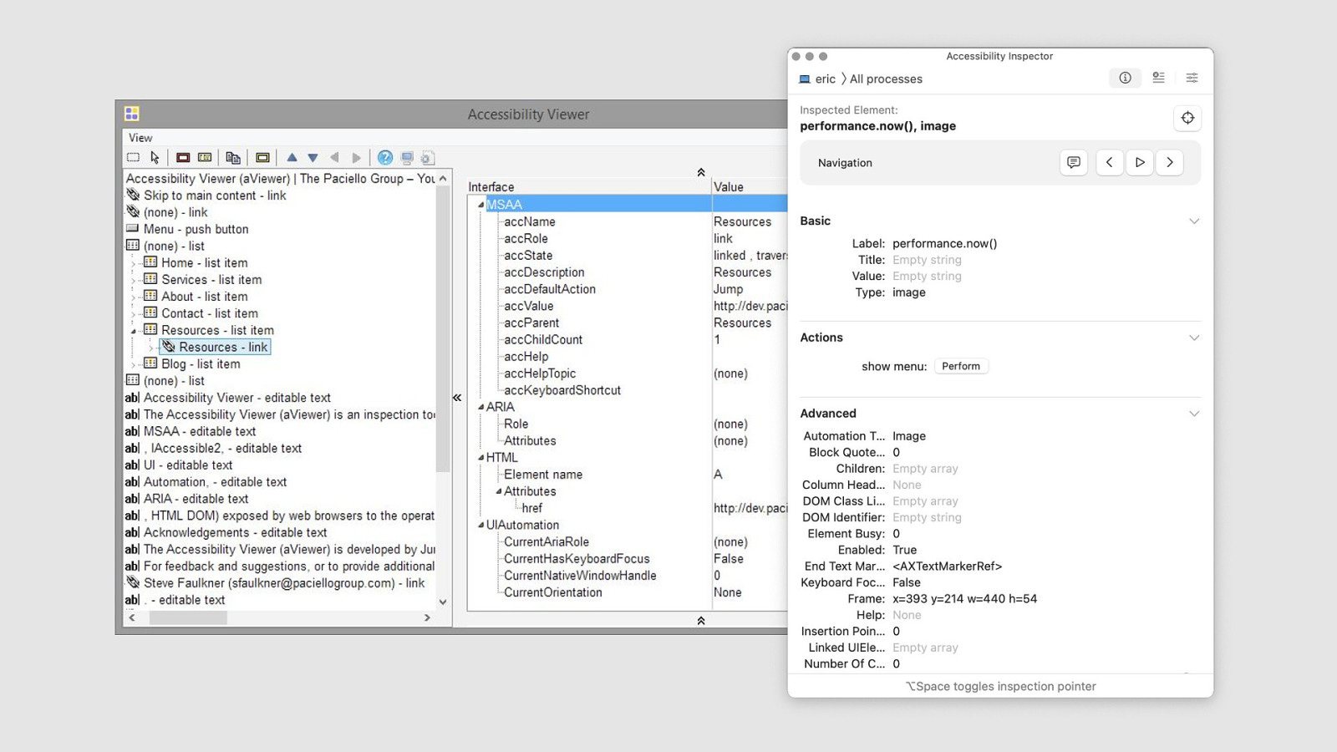Click the blue up triangle navigation icon
Viewport: 1337px width, 752px height.
(292, 157)
